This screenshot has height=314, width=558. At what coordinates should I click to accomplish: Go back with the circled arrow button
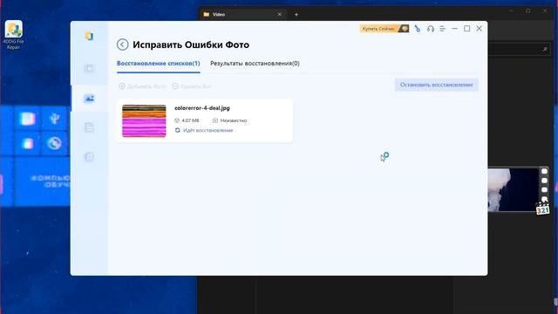(122, 44)
